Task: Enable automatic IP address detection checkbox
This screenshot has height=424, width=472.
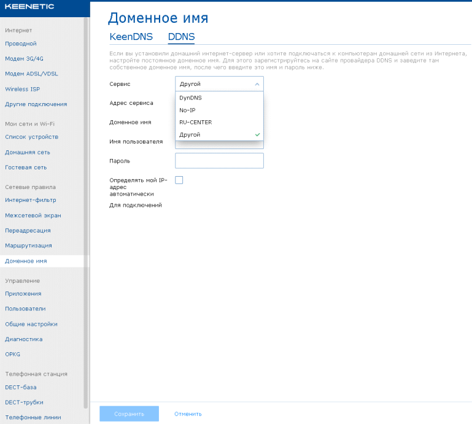Action: [179, 180]
